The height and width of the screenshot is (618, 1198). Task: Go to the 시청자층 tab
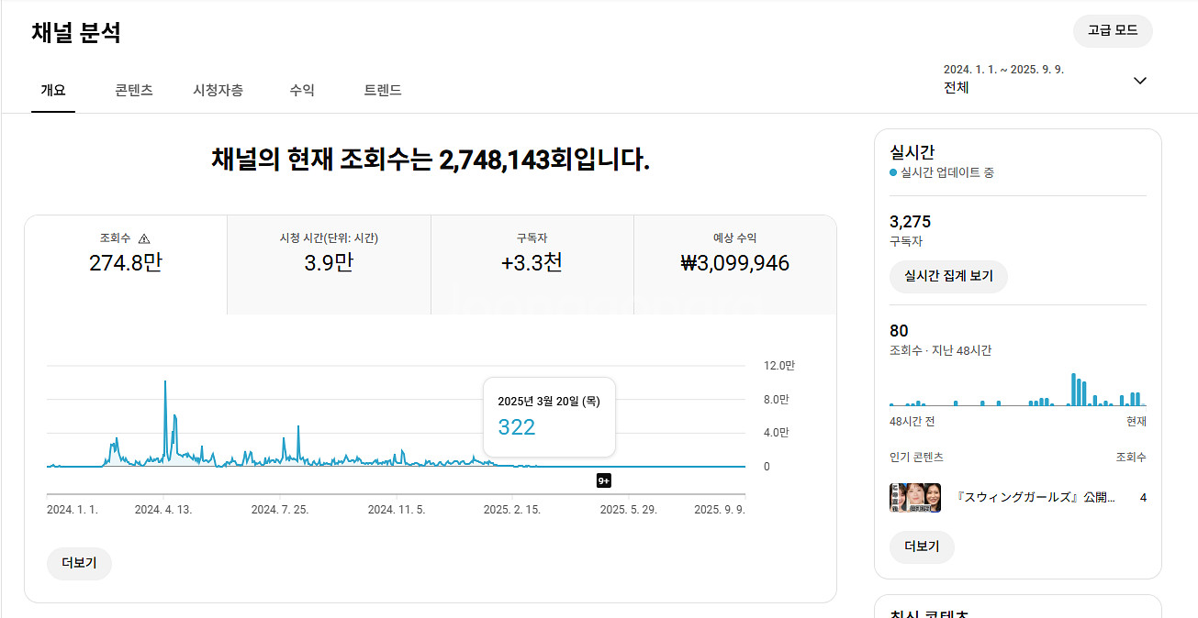(x=218, y=90)
